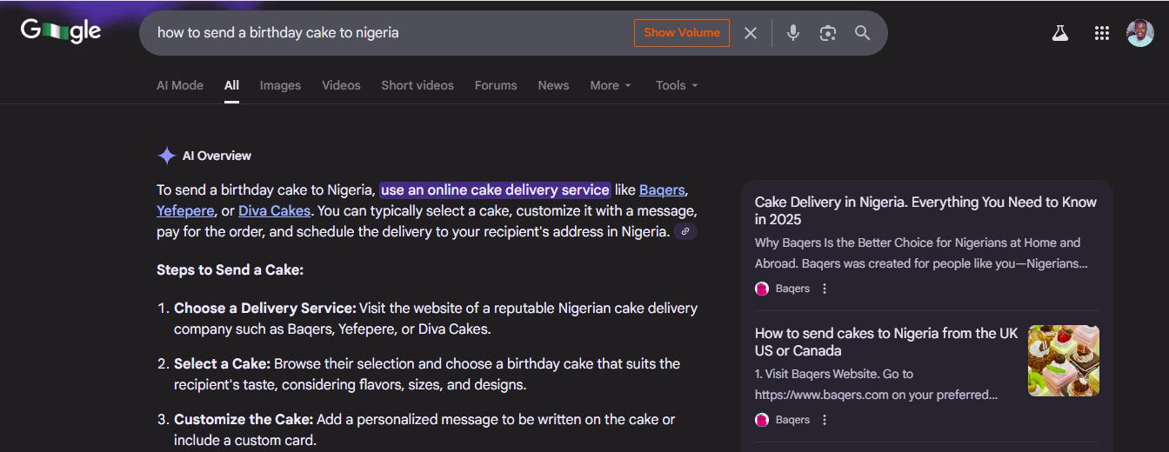Image resolution: width=1169 pixels, height=452 pixels.
Task: Open the Diva Cakes link in AI Overview
Action: pyautogui.click(x=274, y=210)
